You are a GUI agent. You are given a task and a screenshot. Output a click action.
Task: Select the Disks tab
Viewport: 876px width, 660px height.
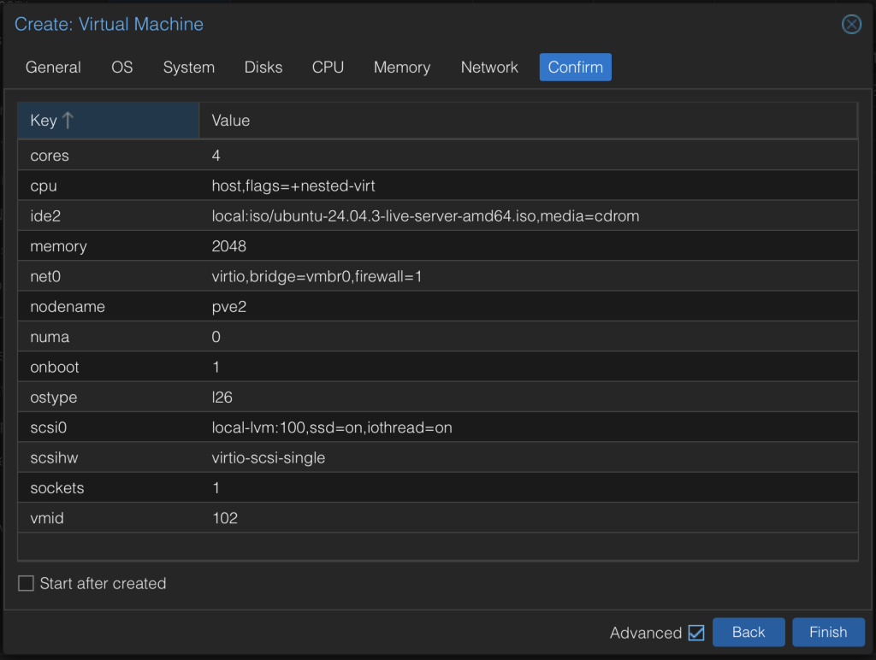(x=263, y=68)
